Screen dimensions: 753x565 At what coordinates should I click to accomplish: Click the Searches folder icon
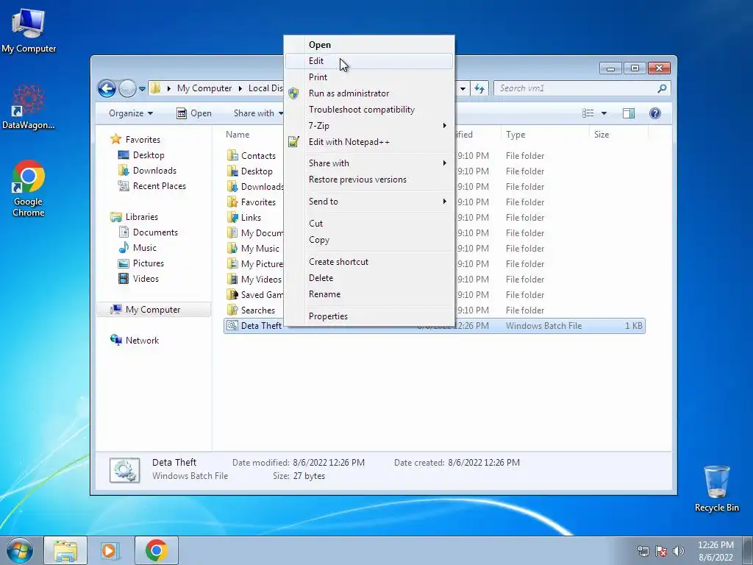pos(232,310)
